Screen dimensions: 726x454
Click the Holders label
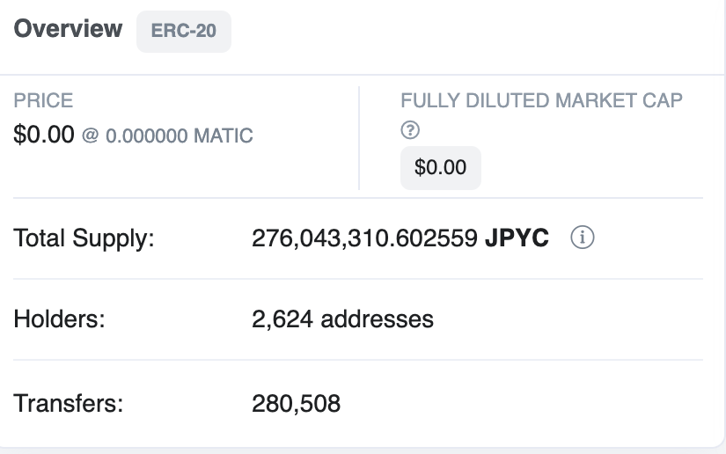point(59,319)
